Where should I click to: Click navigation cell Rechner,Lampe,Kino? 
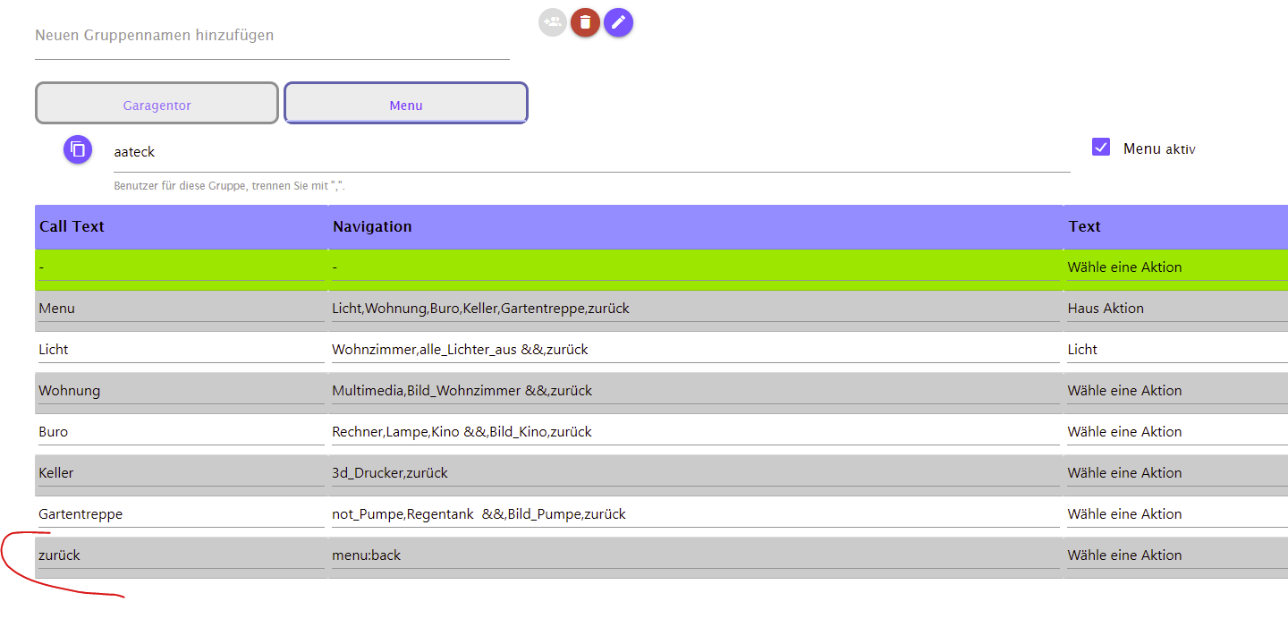696,433
